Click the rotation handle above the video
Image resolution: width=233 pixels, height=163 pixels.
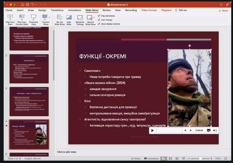[x=190, y=46]
